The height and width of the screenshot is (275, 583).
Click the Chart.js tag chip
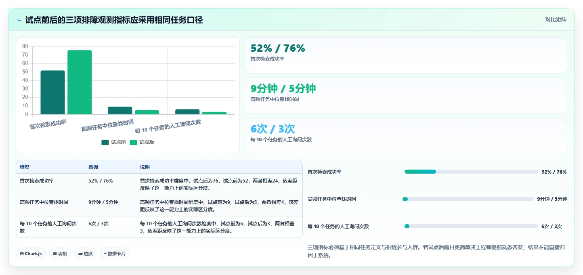click(x=31, y=254)
